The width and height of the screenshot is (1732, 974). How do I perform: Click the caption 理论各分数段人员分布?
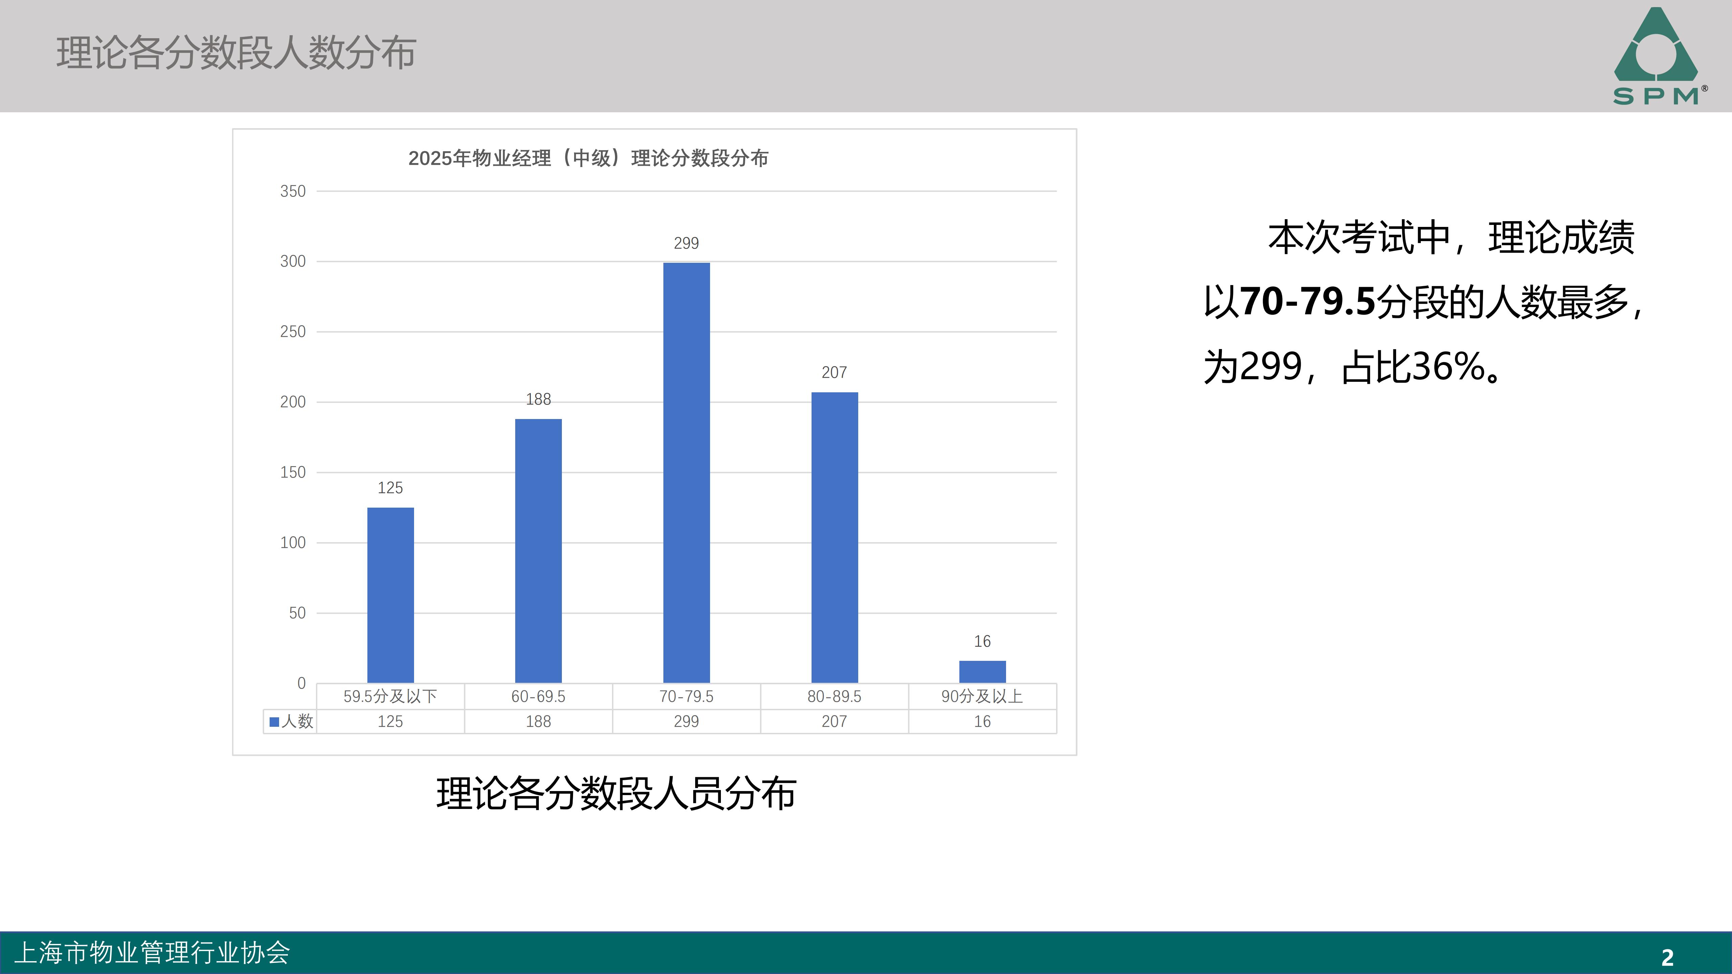(616, 794)
